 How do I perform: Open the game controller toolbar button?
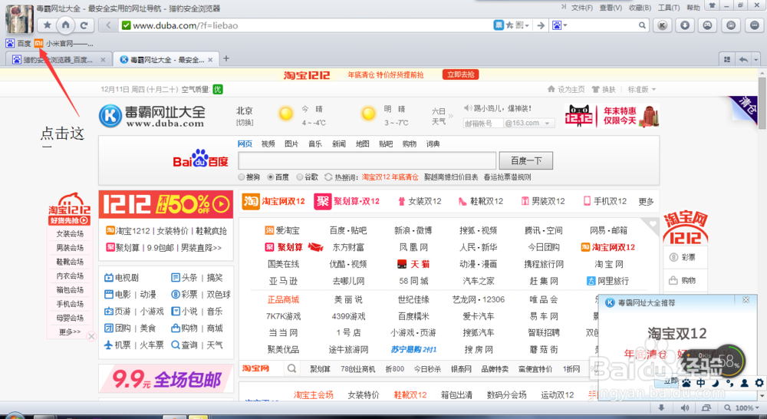click(708, 25)
